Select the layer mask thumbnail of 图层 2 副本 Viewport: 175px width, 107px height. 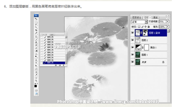click(x=145, y=33)
